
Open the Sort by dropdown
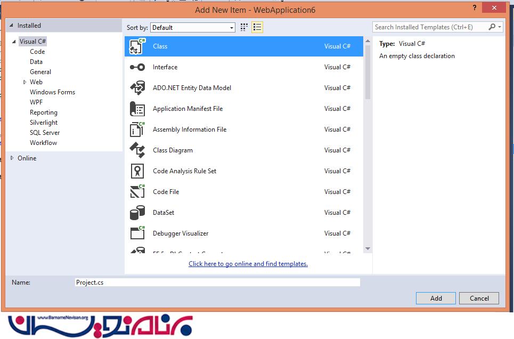click(193, 28)
